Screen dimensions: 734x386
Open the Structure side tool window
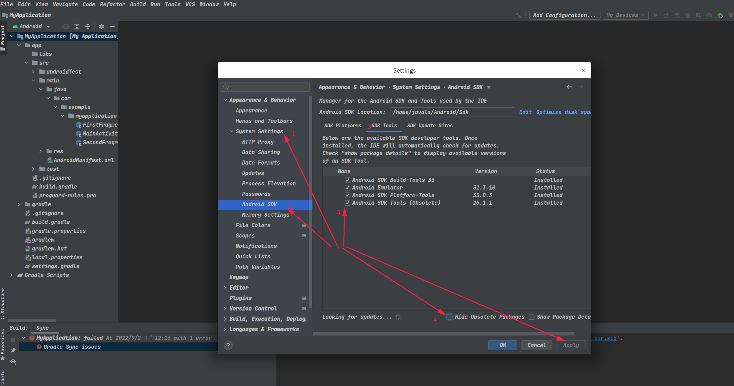click(x=3, y=303)
